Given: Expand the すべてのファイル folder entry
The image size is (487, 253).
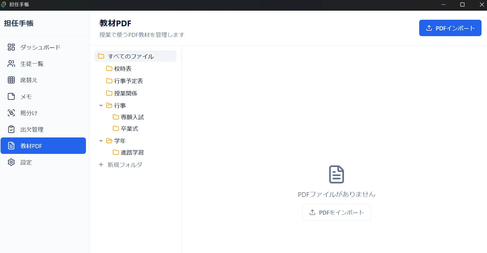Looking at the screenshot, I should click(131, 56).
